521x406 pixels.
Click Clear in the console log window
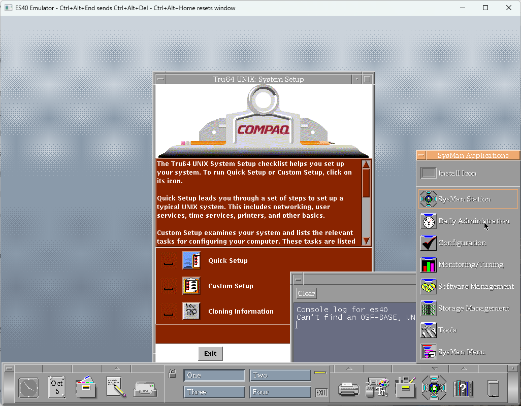306,293
